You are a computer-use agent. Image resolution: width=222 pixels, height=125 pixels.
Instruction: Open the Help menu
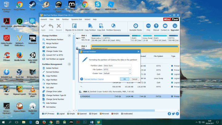coord(95,19)
